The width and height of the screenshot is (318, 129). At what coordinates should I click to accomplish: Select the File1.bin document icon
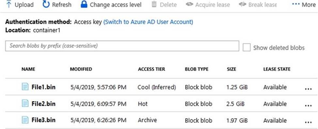25,87
